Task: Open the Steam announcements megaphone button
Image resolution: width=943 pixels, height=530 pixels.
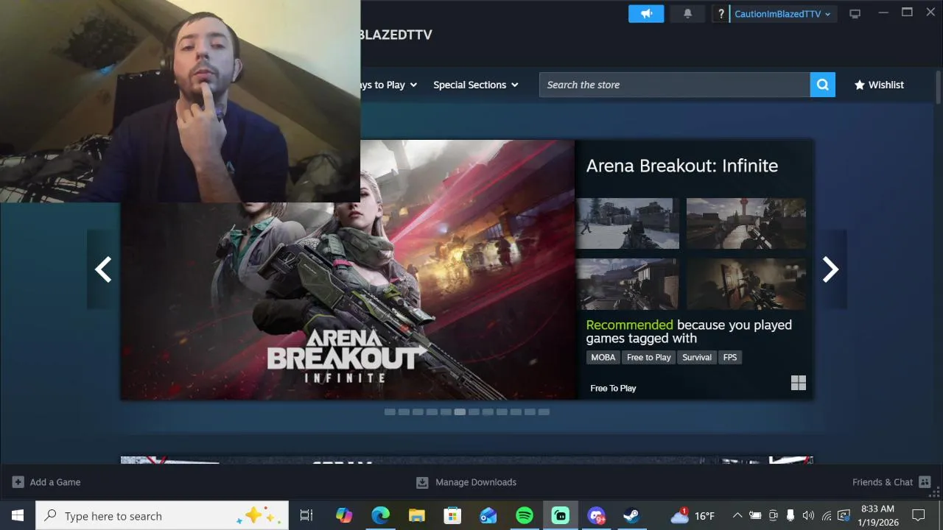Action: pos(646,13)
